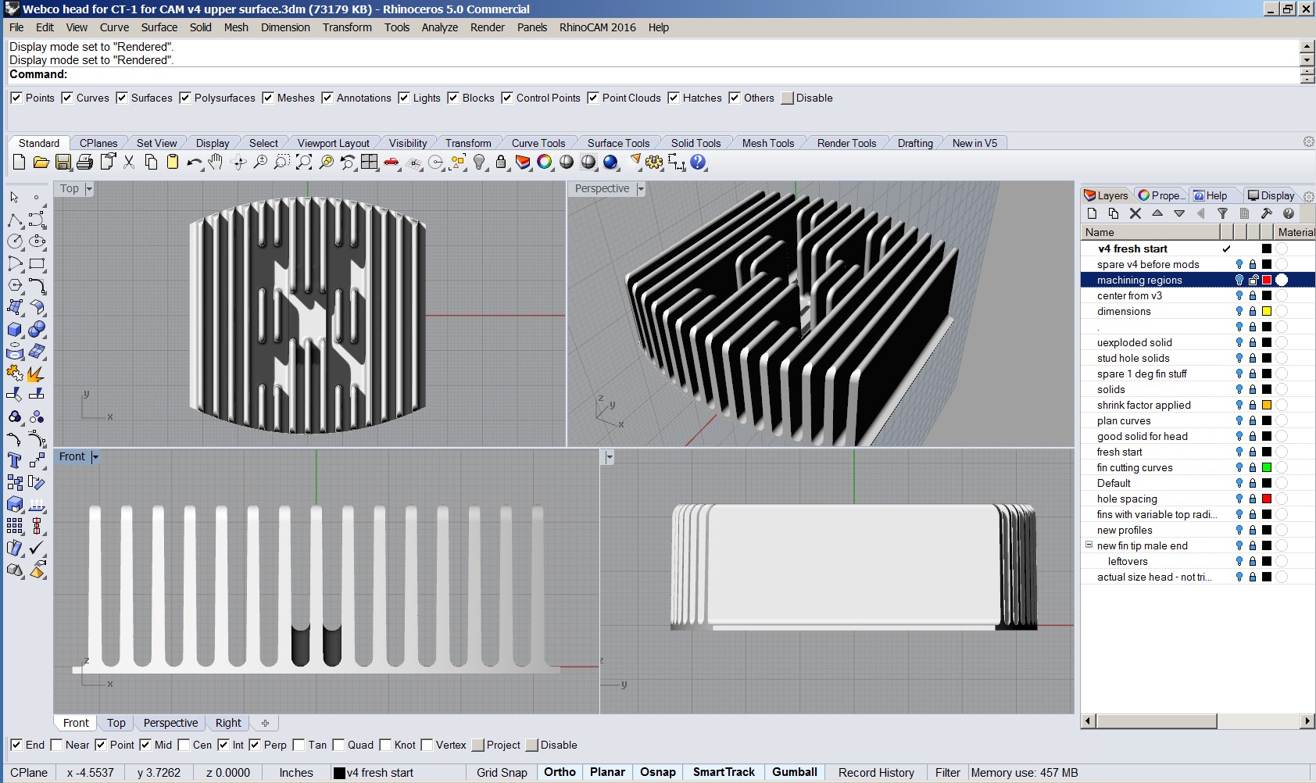Open the Top viewport dropdown arrow
The width and height of the screenshot is (1316, 783).
[x=89, y=189]
